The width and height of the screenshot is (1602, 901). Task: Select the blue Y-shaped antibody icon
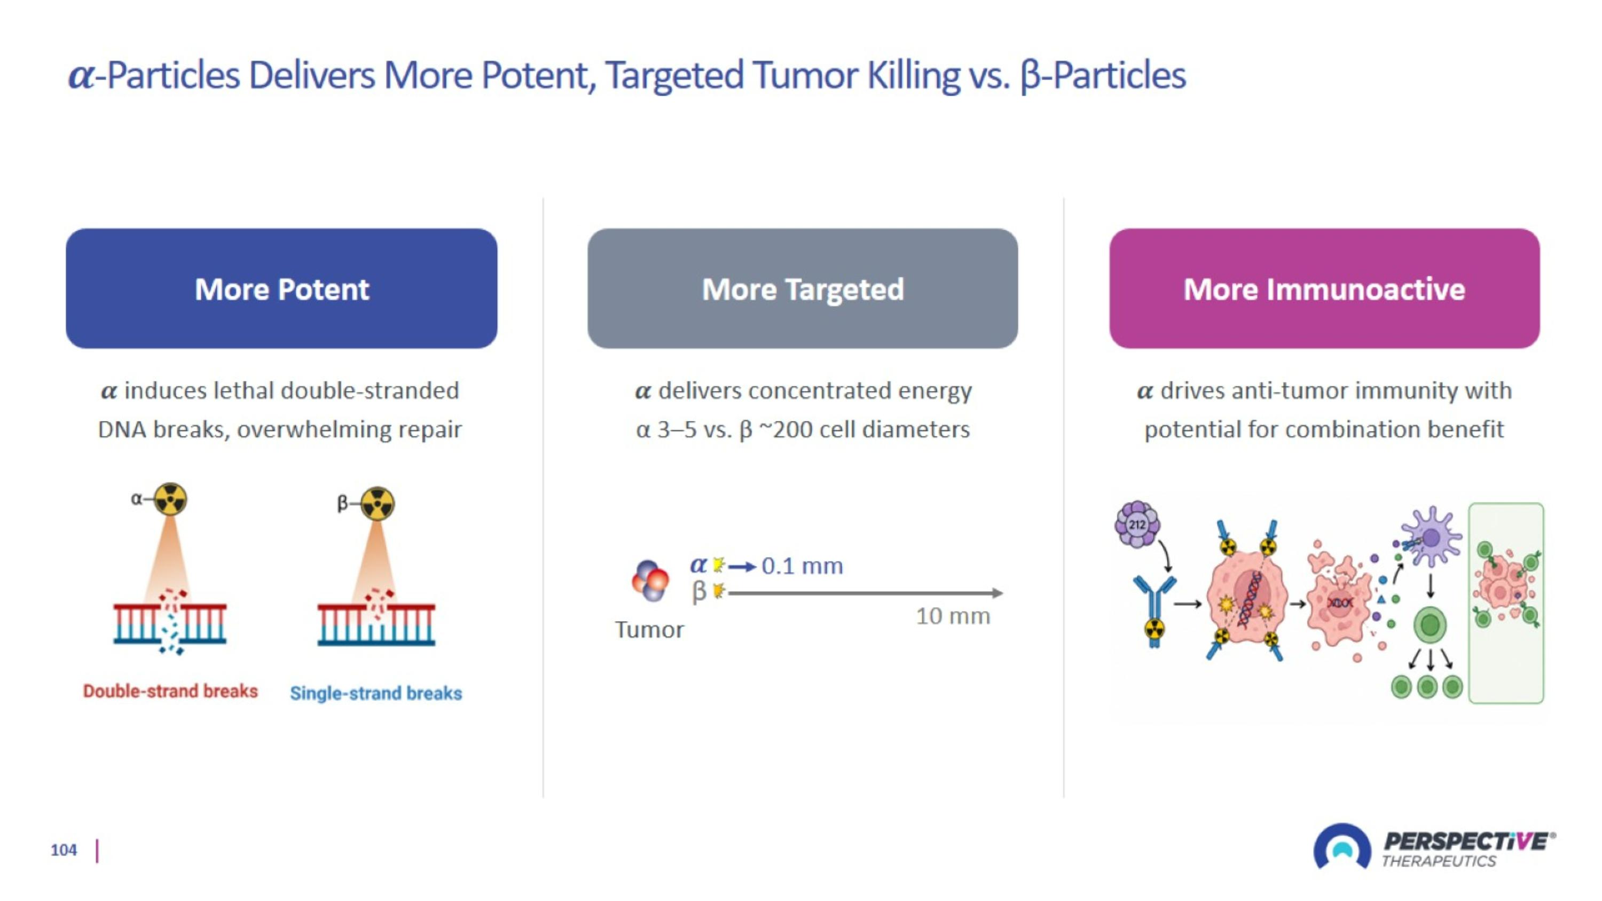tap(1154, 610)
